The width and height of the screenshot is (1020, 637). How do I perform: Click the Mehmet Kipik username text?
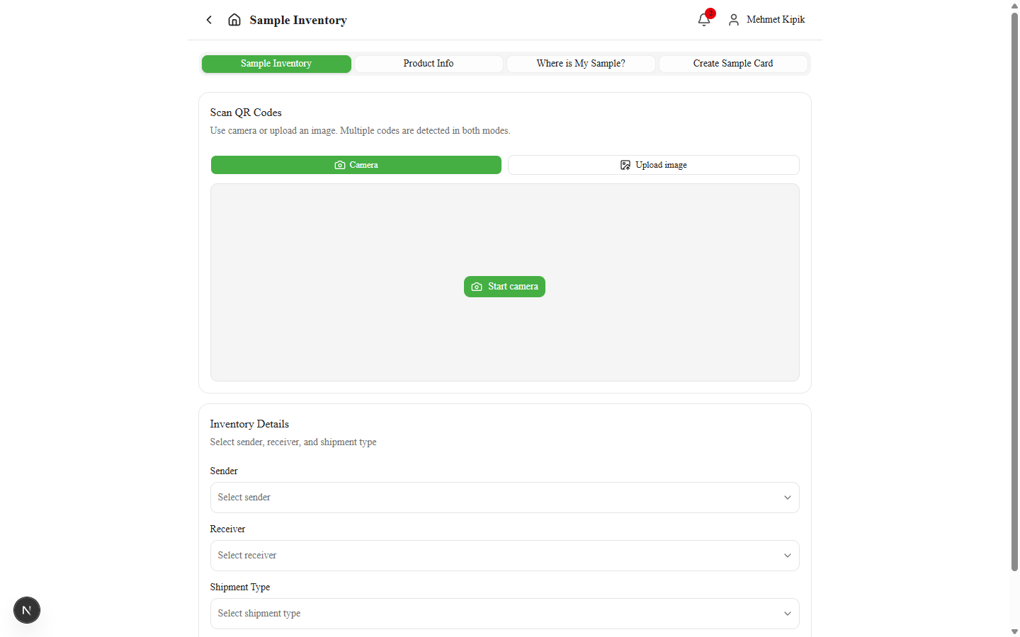[x=776, y=20]
